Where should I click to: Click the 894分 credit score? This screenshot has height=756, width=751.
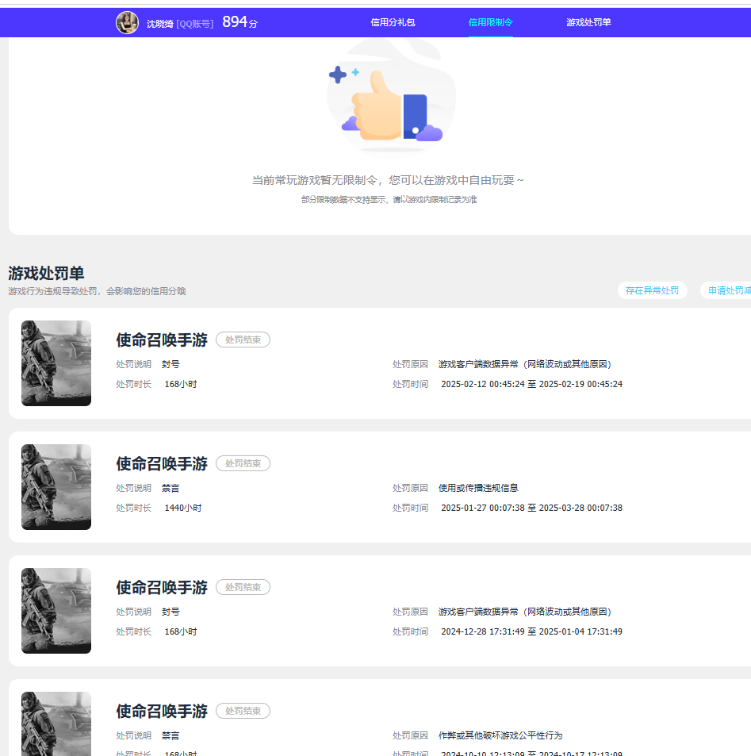click(x=239, y=22)
